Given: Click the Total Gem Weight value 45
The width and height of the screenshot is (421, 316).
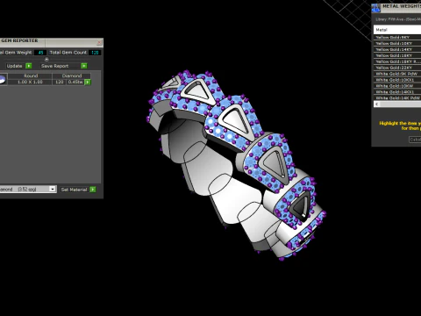Looking at the screenshot, I should pyautogui.click(x=40, y=53).
